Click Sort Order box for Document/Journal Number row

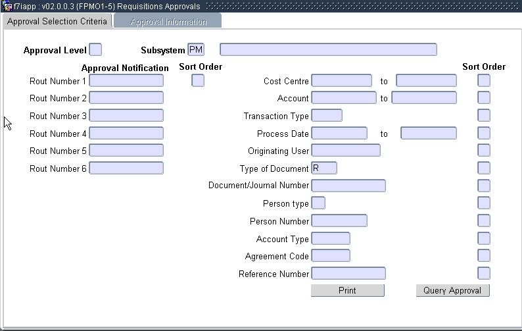(x=484, y=186)
